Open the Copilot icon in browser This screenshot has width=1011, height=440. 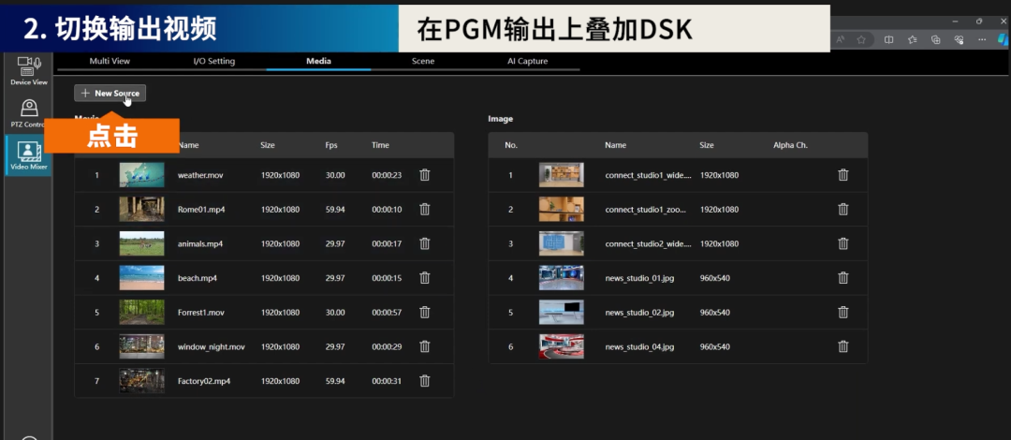tap(1004, 39)
